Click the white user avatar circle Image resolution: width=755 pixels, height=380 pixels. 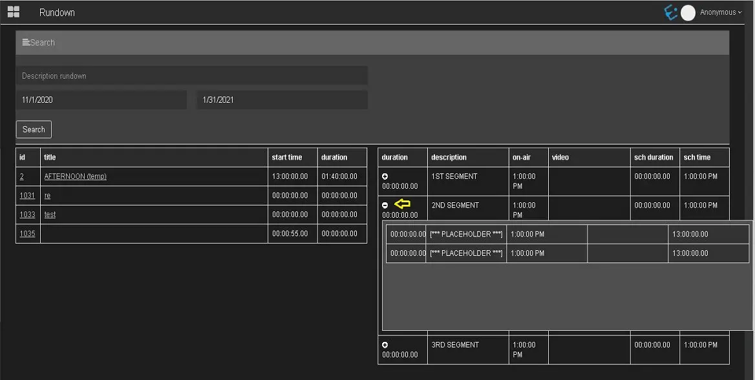[688, 12]
